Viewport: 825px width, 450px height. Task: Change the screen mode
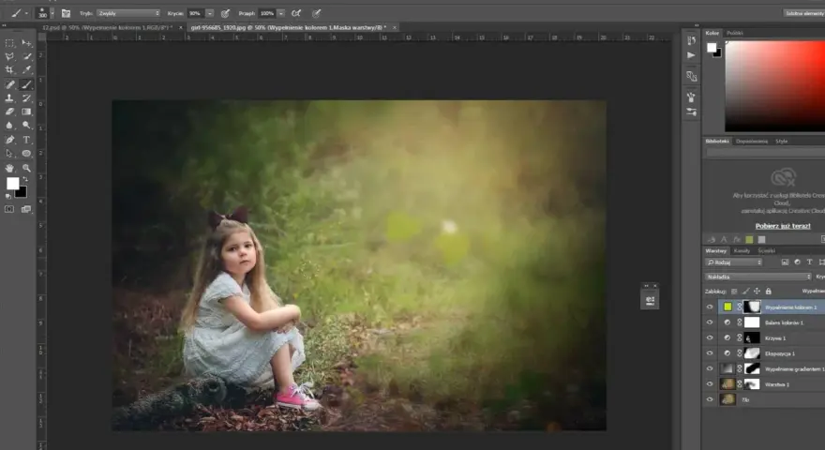[x=26, y=209]
